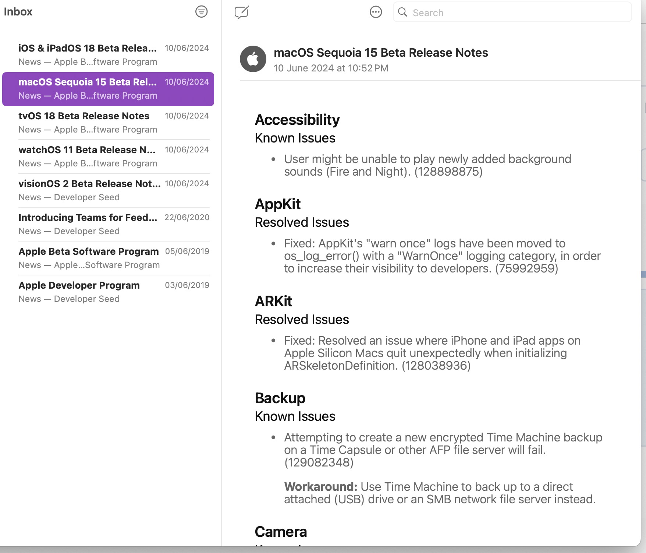Click the ARKit section heading
This screenshot has height=553, width=646.
coord(273,301)
